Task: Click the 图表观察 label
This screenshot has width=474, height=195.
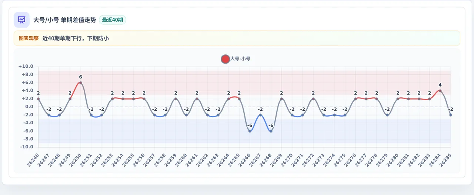Action: point(29,38)
